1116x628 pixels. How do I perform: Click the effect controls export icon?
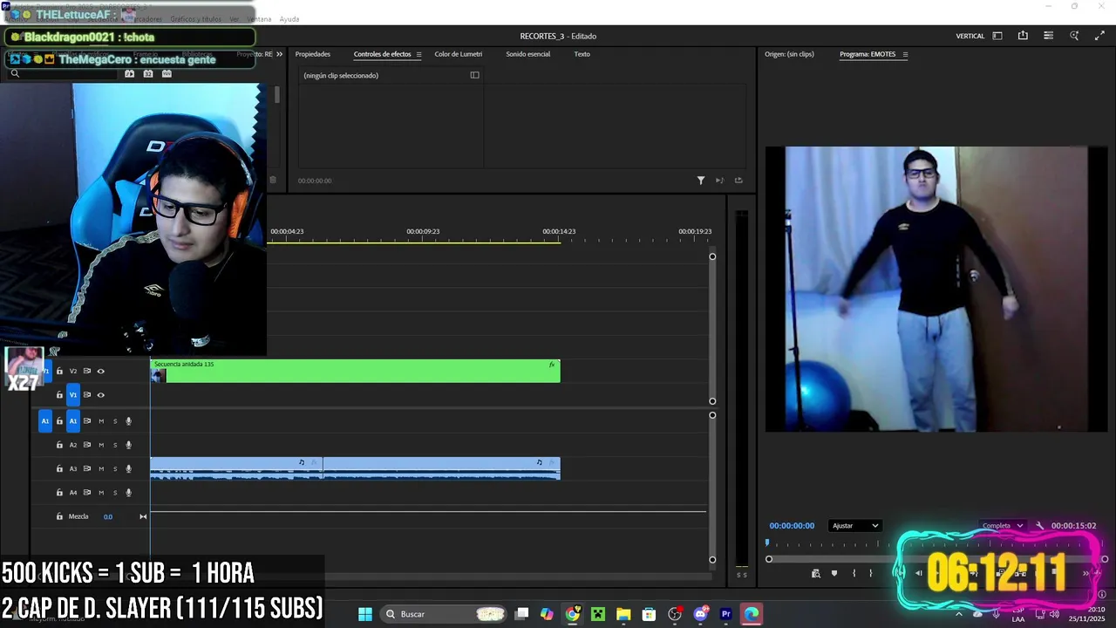point(738,181)
